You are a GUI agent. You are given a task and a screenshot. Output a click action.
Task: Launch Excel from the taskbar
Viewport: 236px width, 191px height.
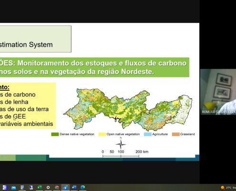(40, 187)
